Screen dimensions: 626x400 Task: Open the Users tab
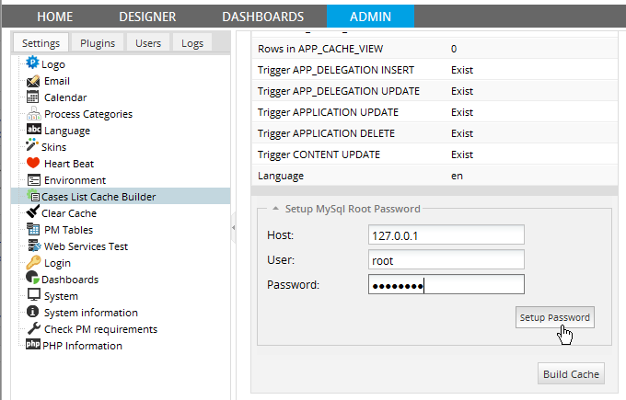pos(148,43)
